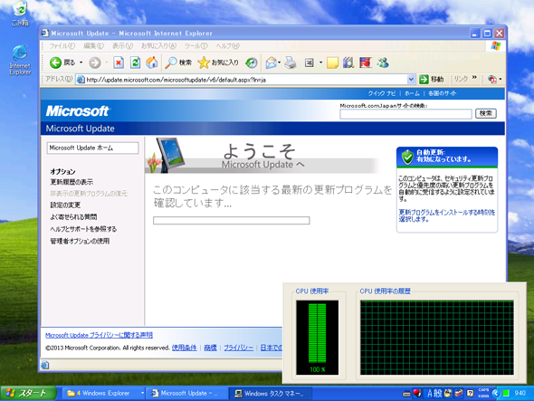Launch the Messenger people icon
Screen dimensions: 534x401
[383, 62]
